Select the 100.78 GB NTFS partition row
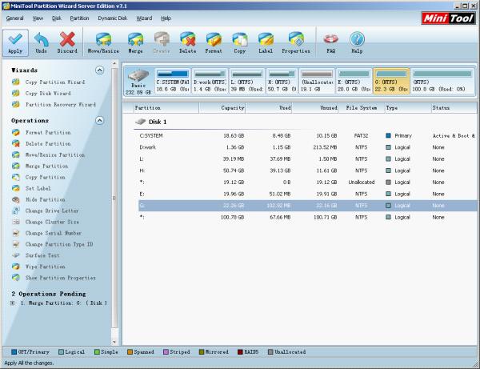Viewport: 480px width, 369px height. [x=306, y=217]
